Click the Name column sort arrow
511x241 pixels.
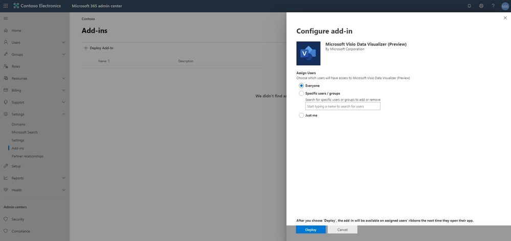pos(109,61)
